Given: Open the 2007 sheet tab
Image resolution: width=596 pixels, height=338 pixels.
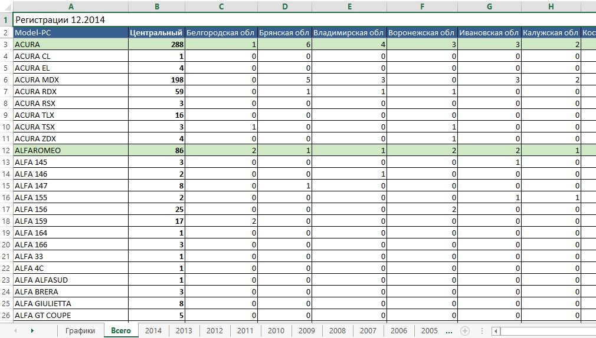Looking at the screenshot, I should tap(368, 330).
